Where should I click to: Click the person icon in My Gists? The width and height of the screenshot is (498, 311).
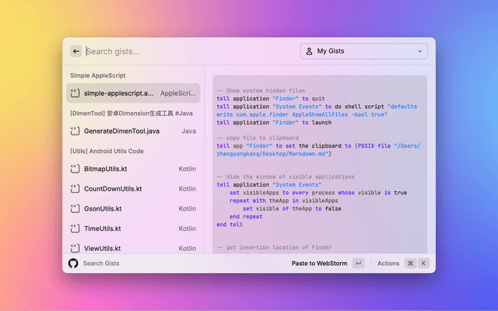point(308,51)
